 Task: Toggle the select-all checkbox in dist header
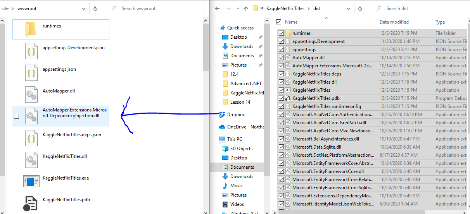tap(279, 22)
